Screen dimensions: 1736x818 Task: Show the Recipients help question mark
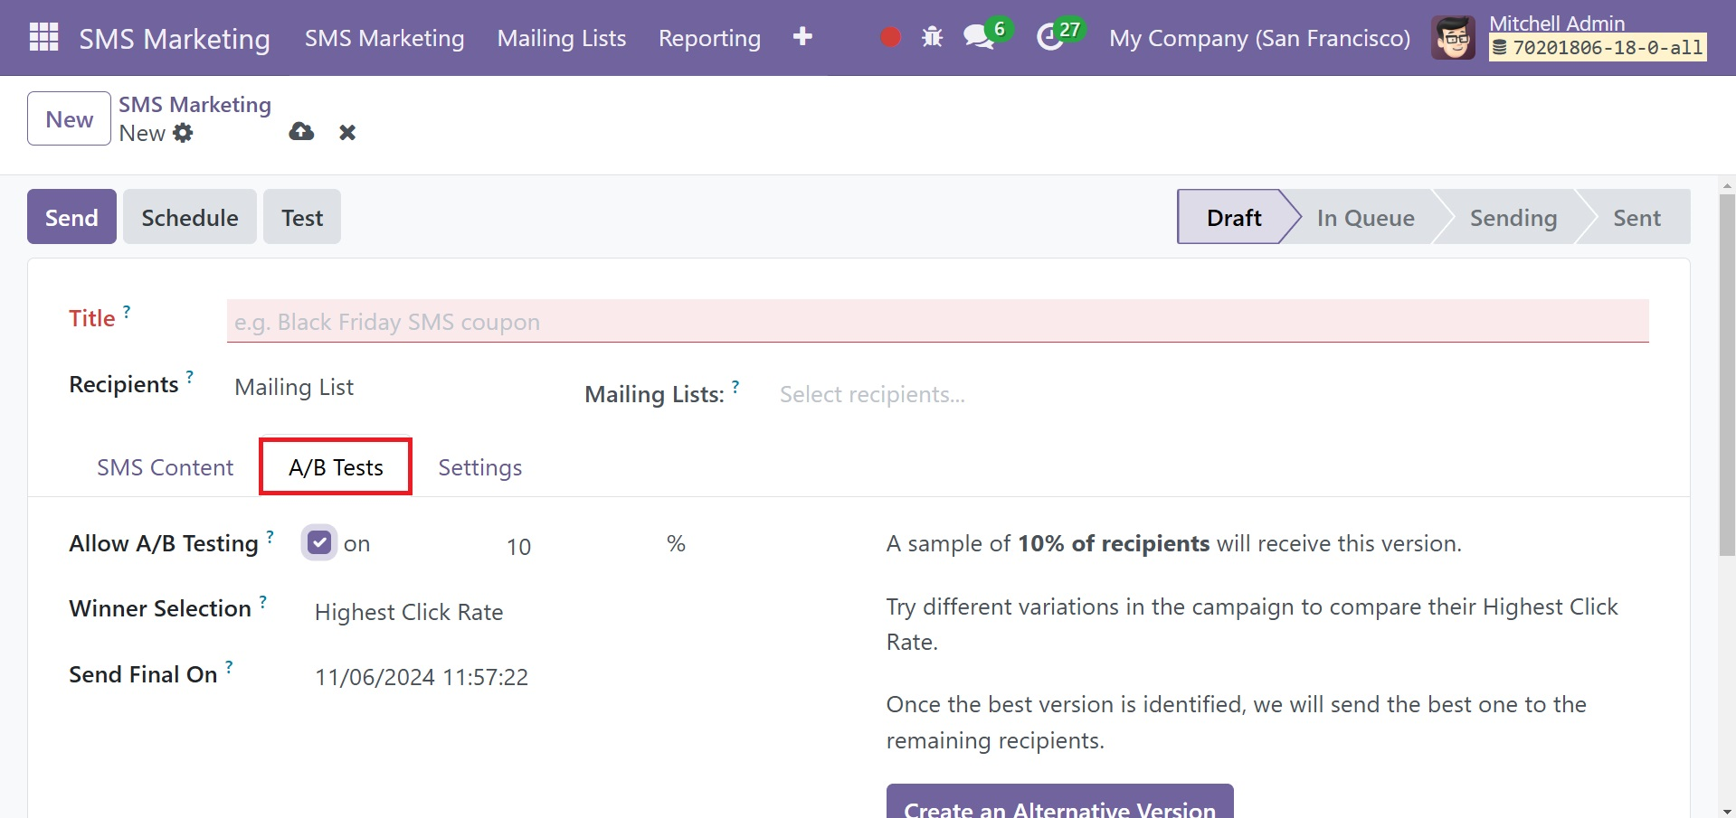tap(190, 376)
